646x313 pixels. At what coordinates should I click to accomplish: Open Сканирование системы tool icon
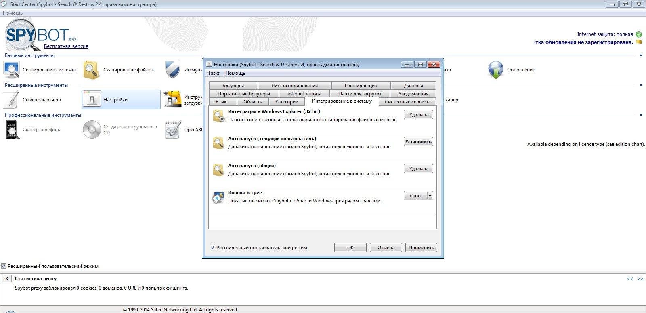(12, 70)
